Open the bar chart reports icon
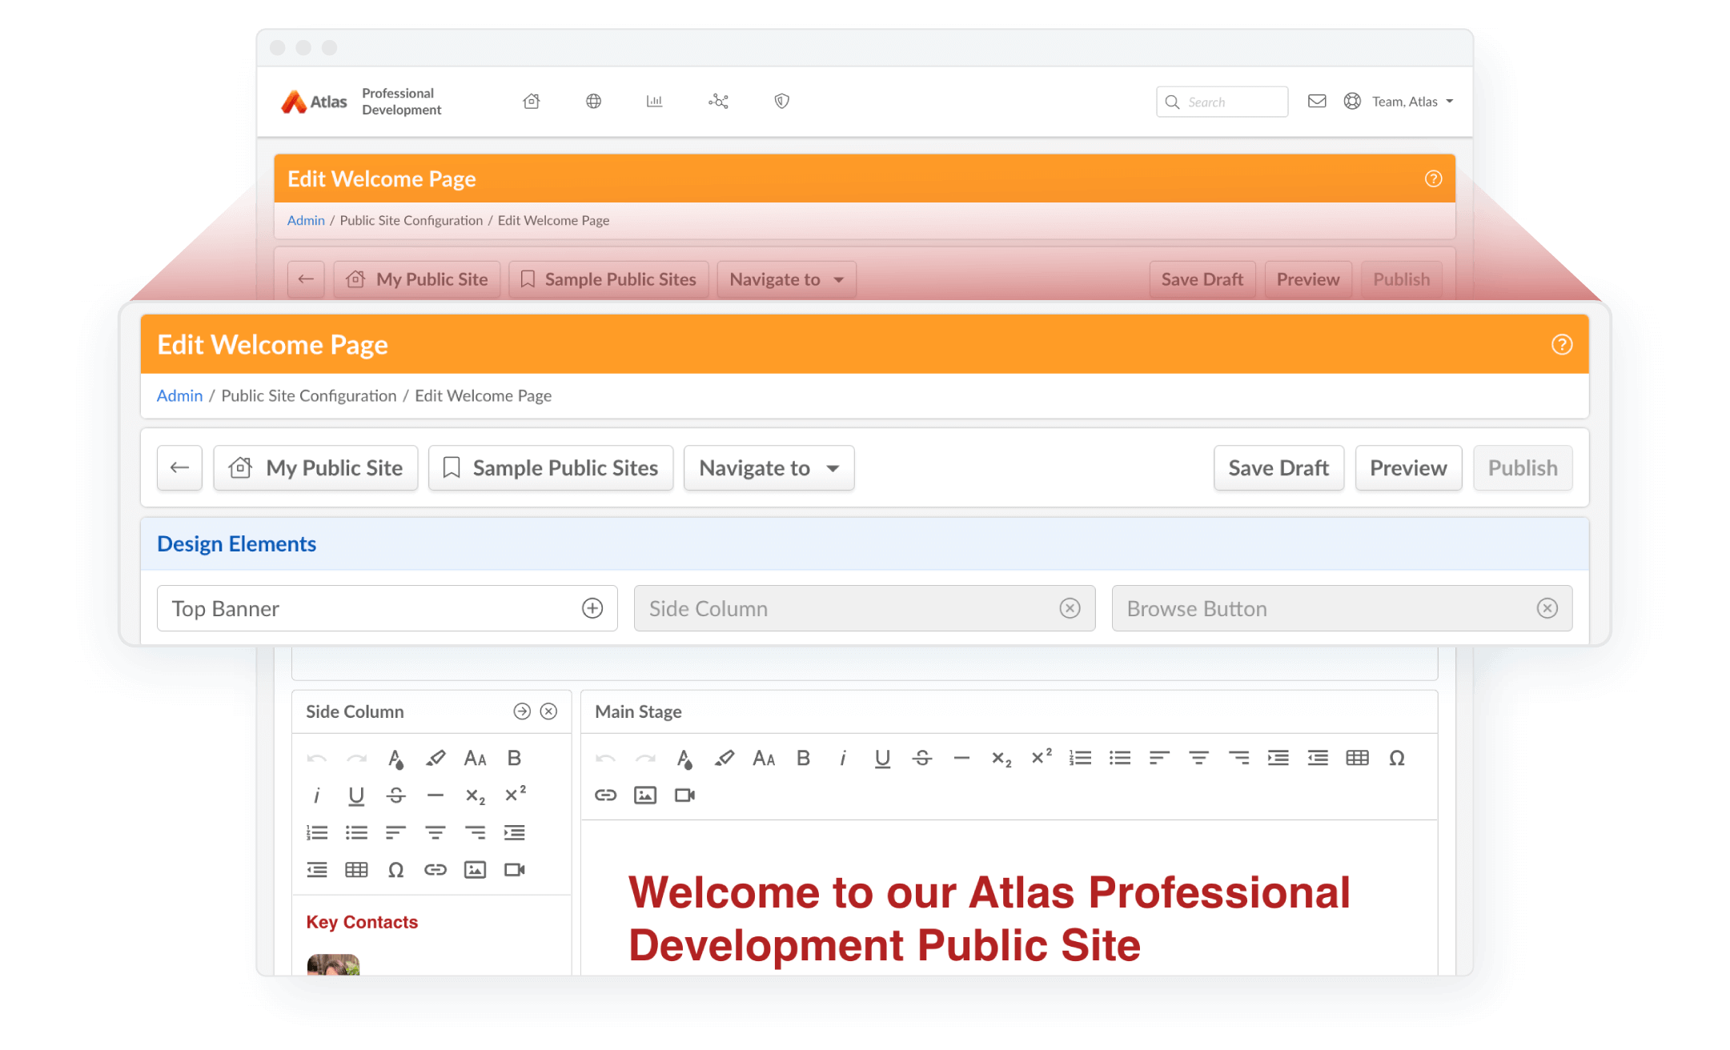Viewport: 1730px width, 1050px height. (655, 101)
